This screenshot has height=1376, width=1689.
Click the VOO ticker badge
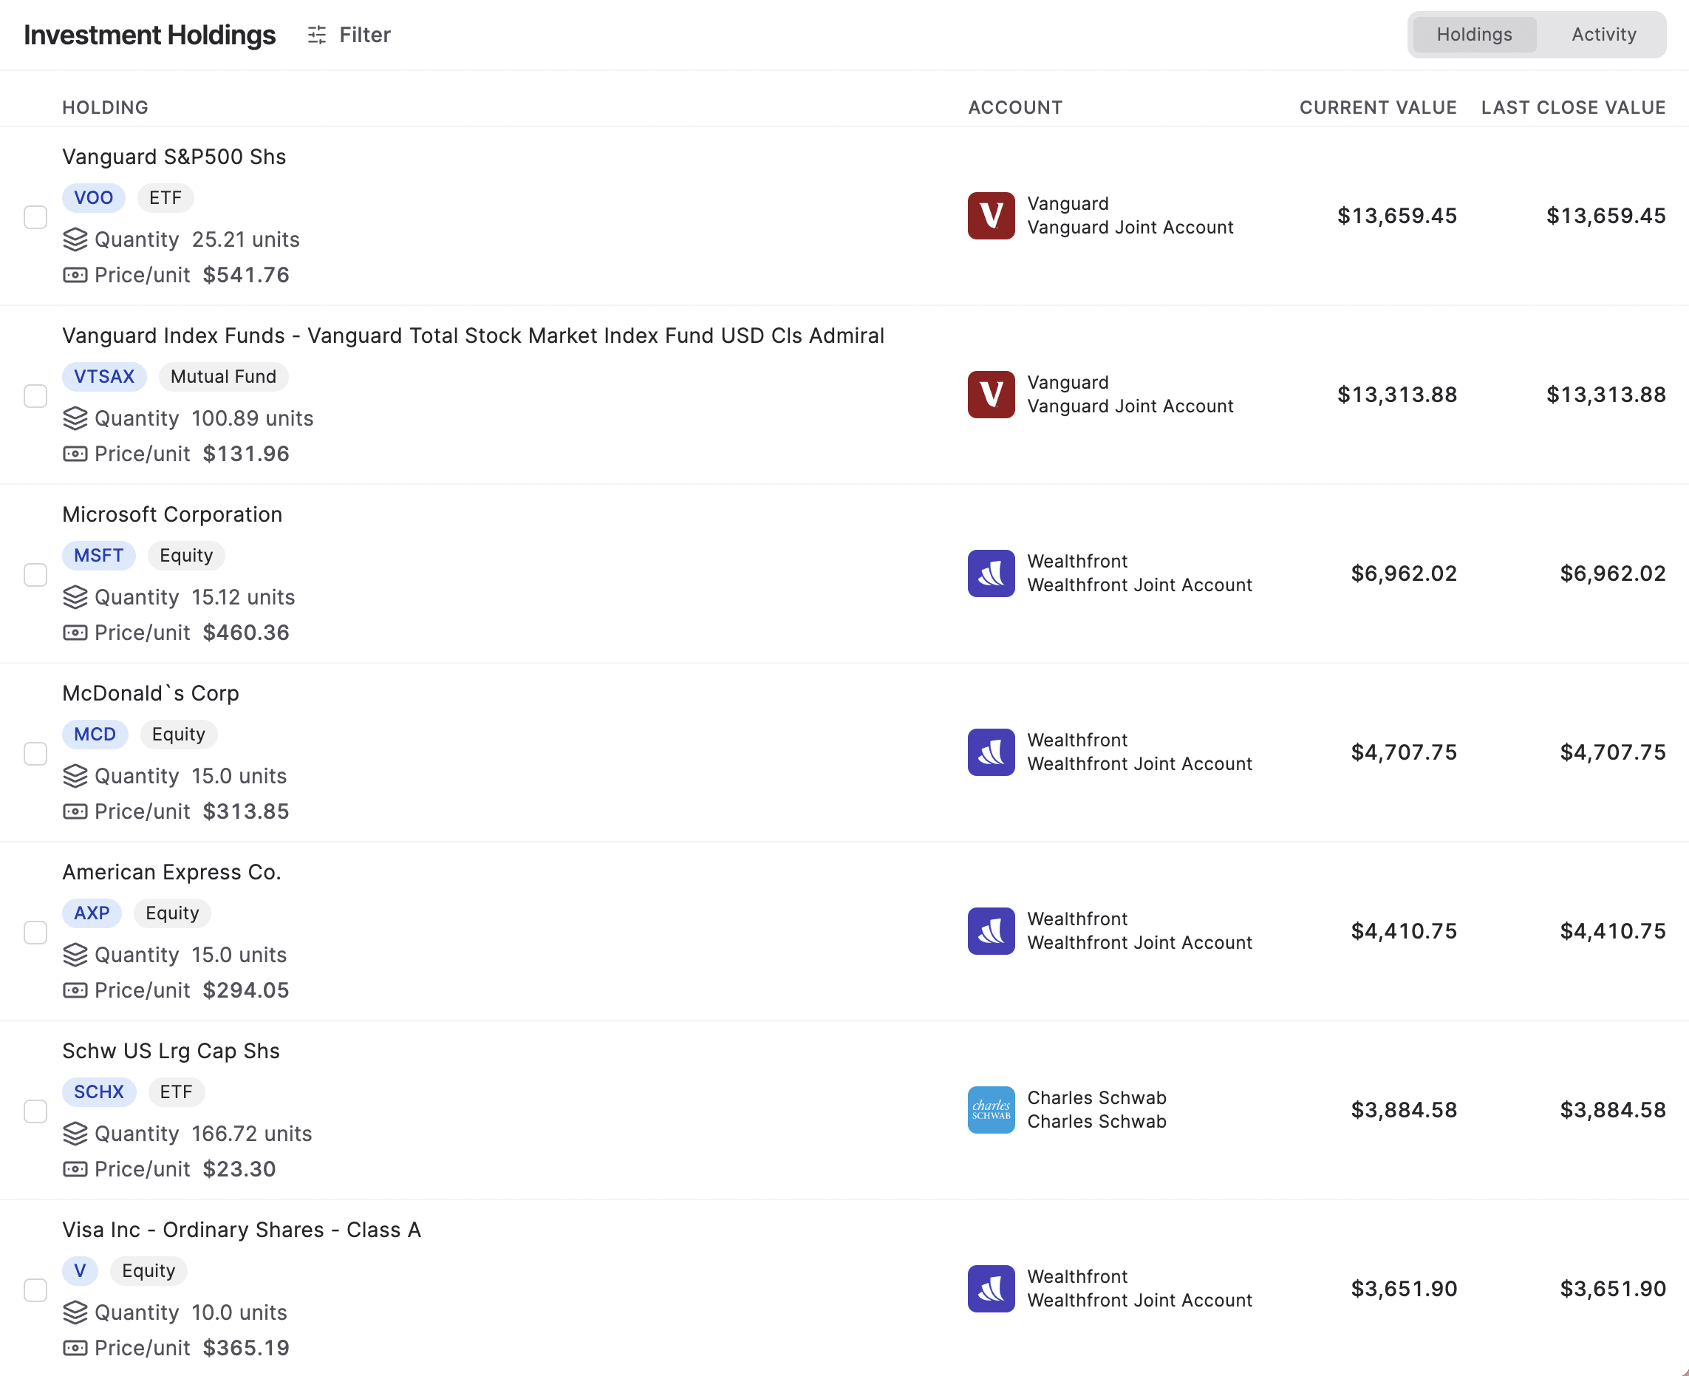94,197
